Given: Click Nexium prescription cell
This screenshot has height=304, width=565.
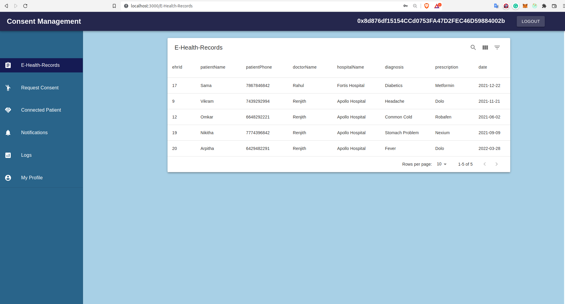Looking at the screenshot, I should coord(442,133).
